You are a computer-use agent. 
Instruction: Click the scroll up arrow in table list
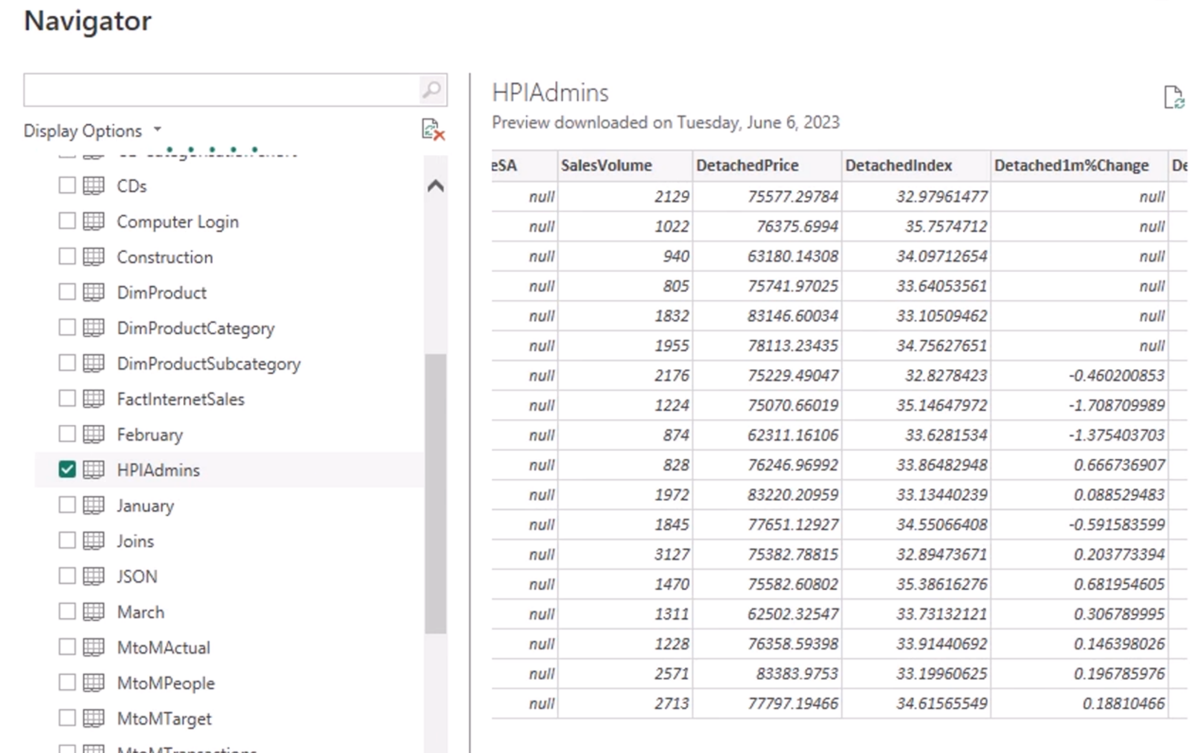435,186
